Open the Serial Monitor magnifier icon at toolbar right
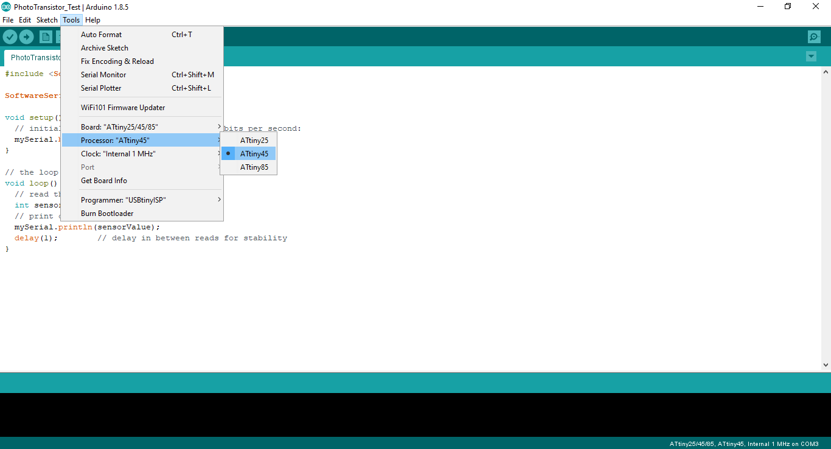 coord(814,37)
